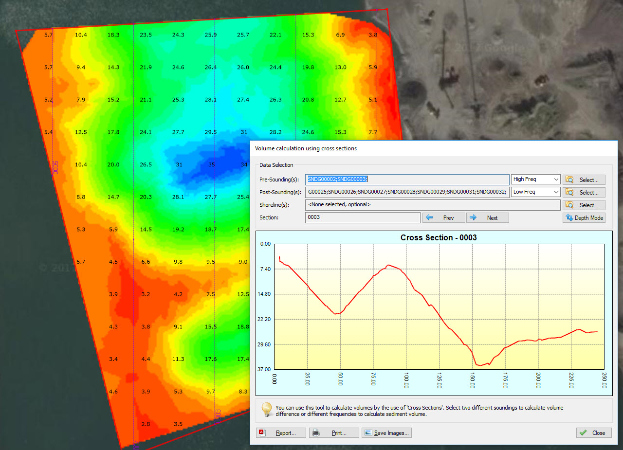This screenshot has width=623, height=450.
Task: Click the '23.5' depth value on the map
Action: pyautogui.click(x=146, y=35)
